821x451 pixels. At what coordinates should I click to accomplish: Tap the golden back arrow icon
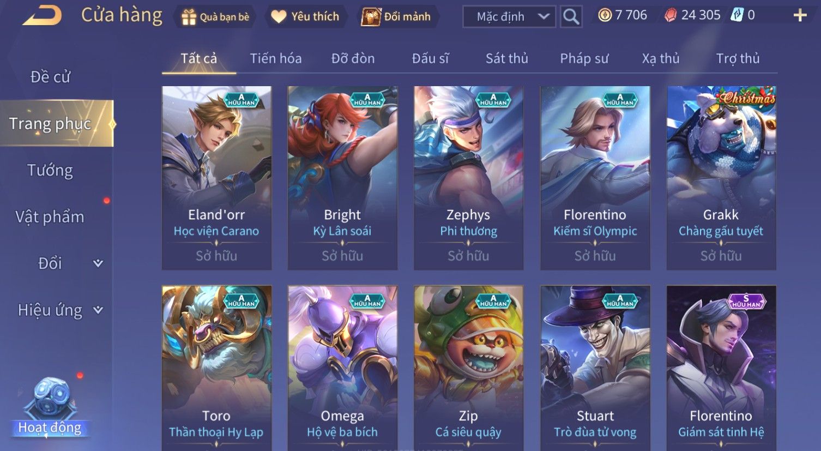43,15
